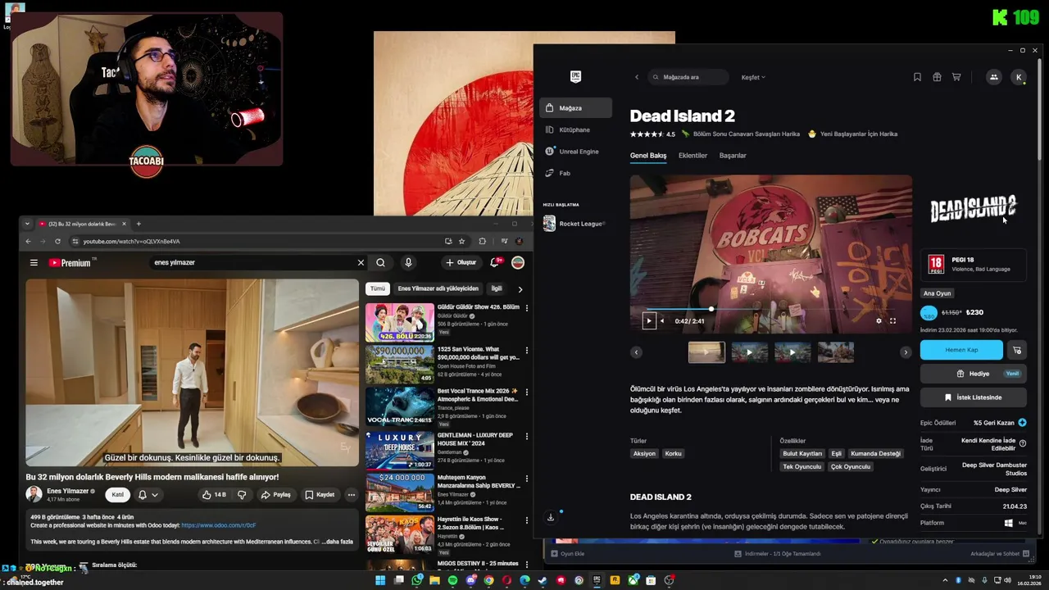Select the Çok Oyunculu feature tag
The height and width of the screenshot is (590, 1049).
[851, 466]
